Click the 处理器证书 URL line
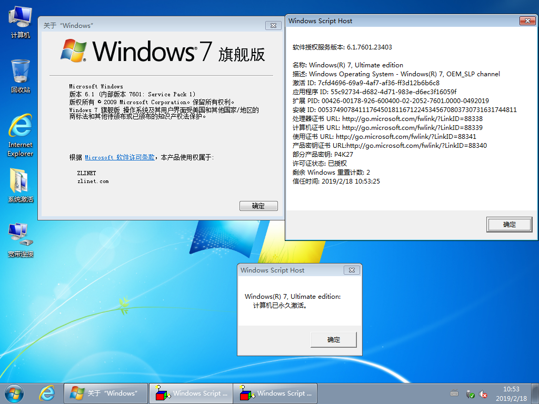 point(387,118)
